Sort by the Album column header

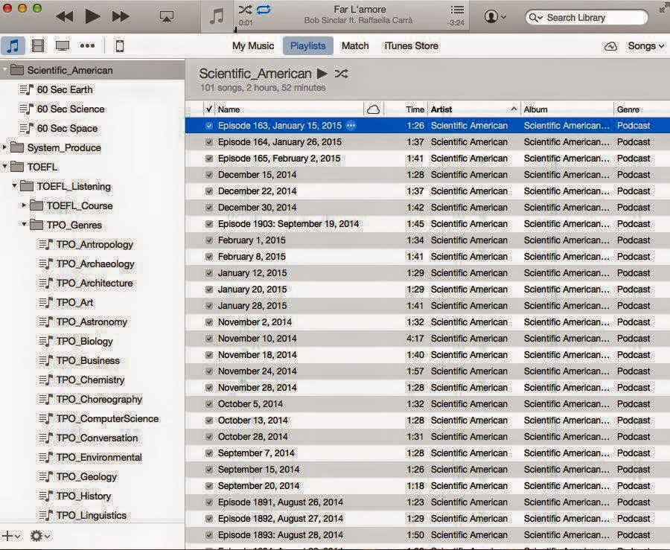(567, 109)
